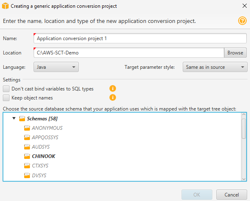
Task: Open the Language dropdown showing Java
Action: coord(56,67)
